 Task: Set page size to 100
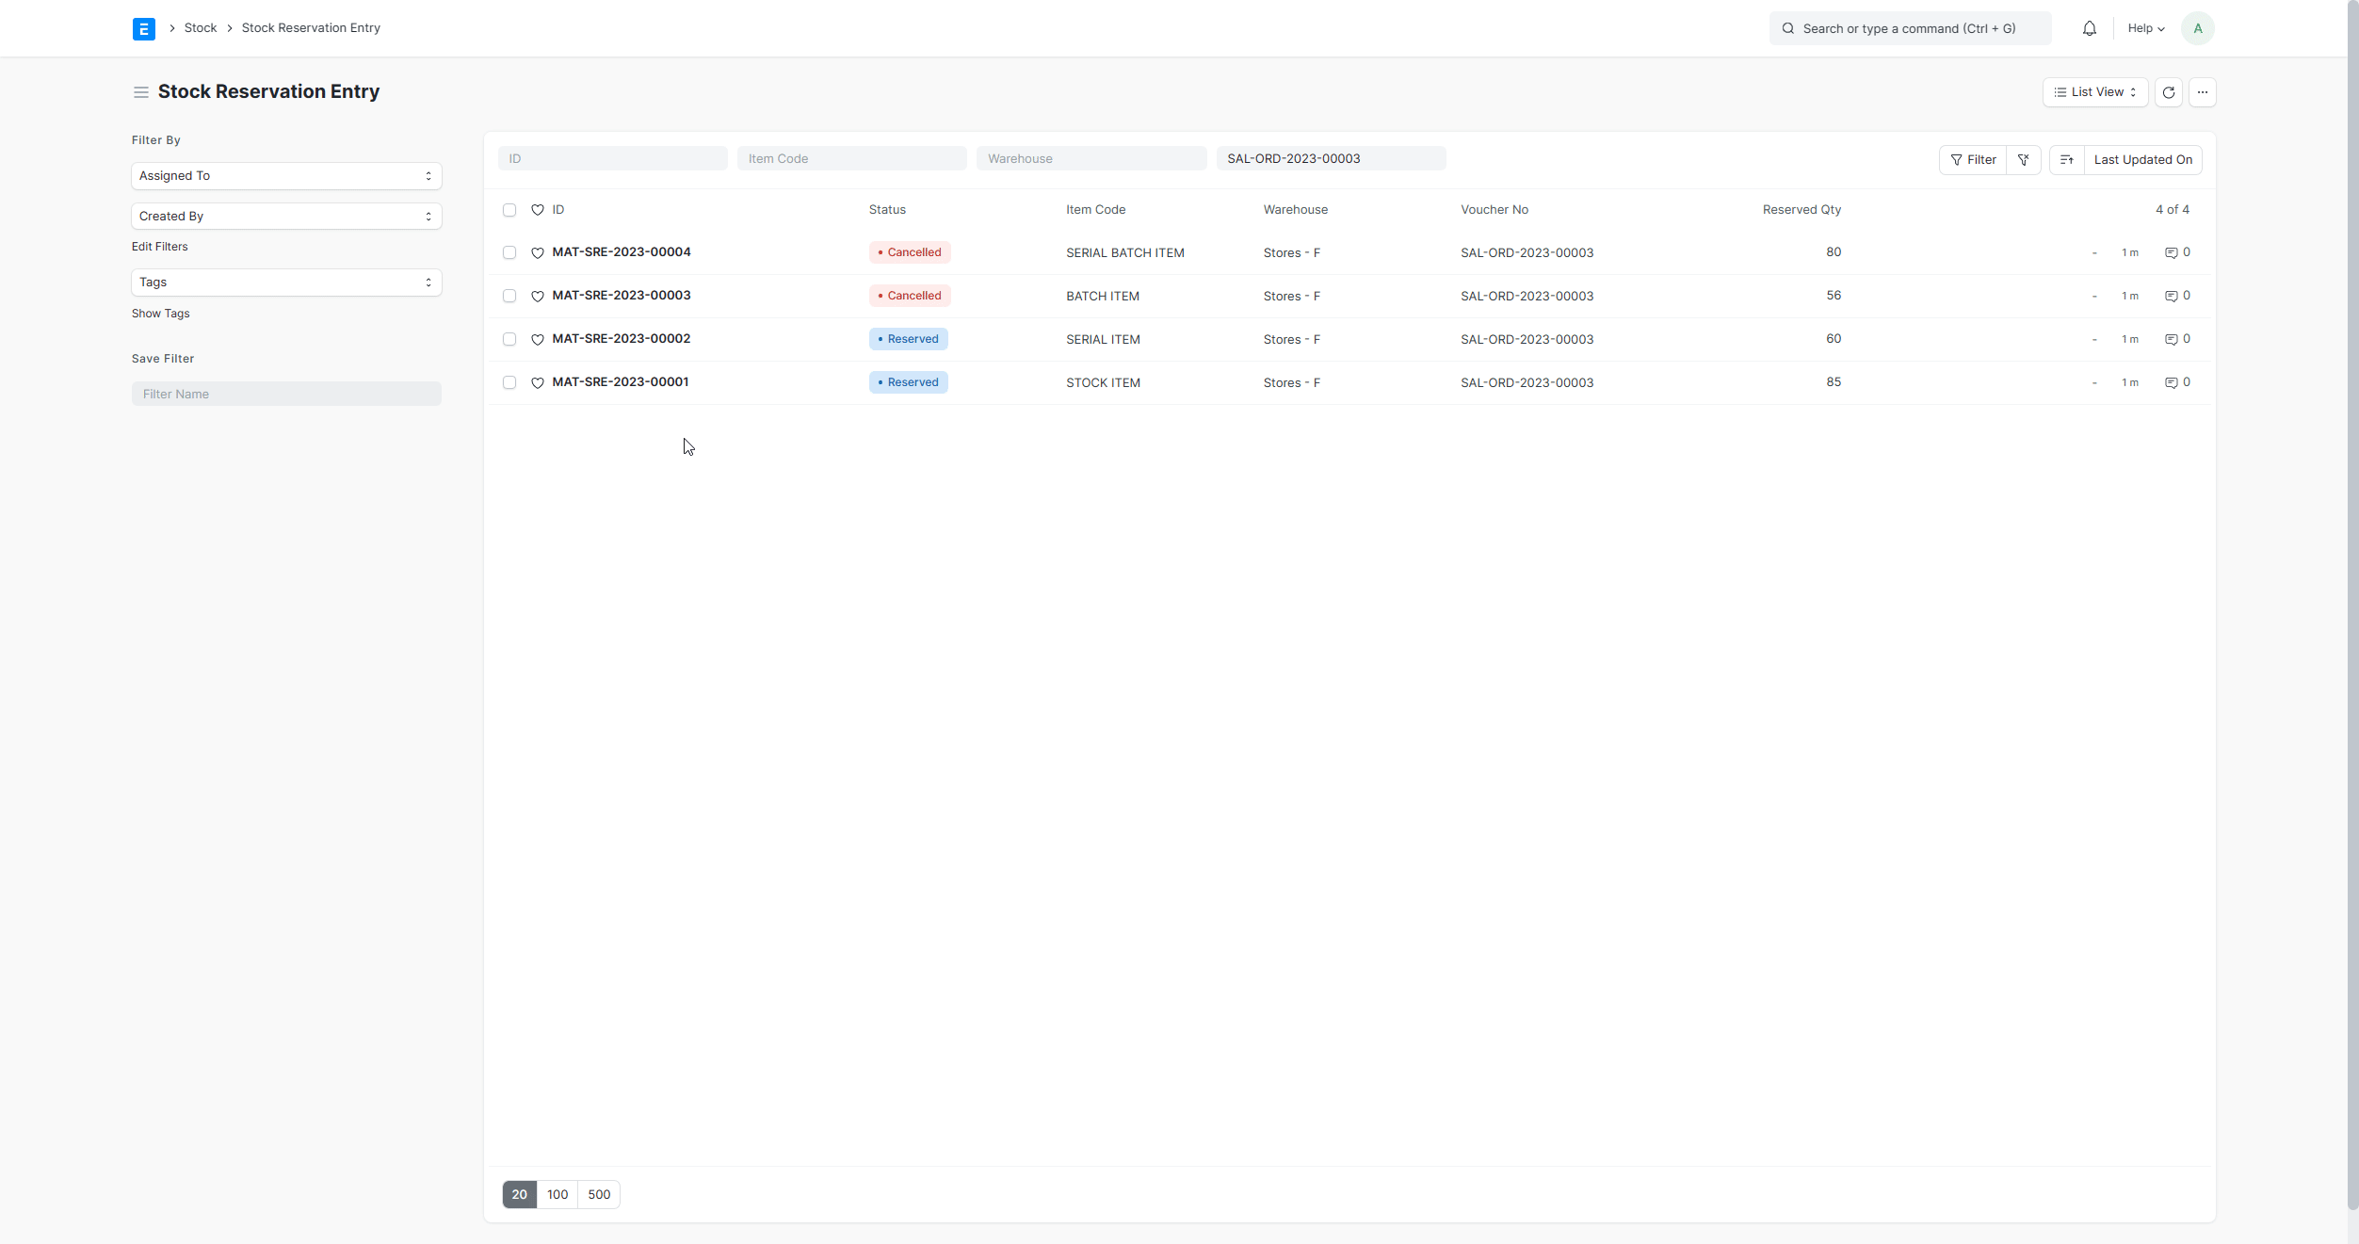[557, 1194]
